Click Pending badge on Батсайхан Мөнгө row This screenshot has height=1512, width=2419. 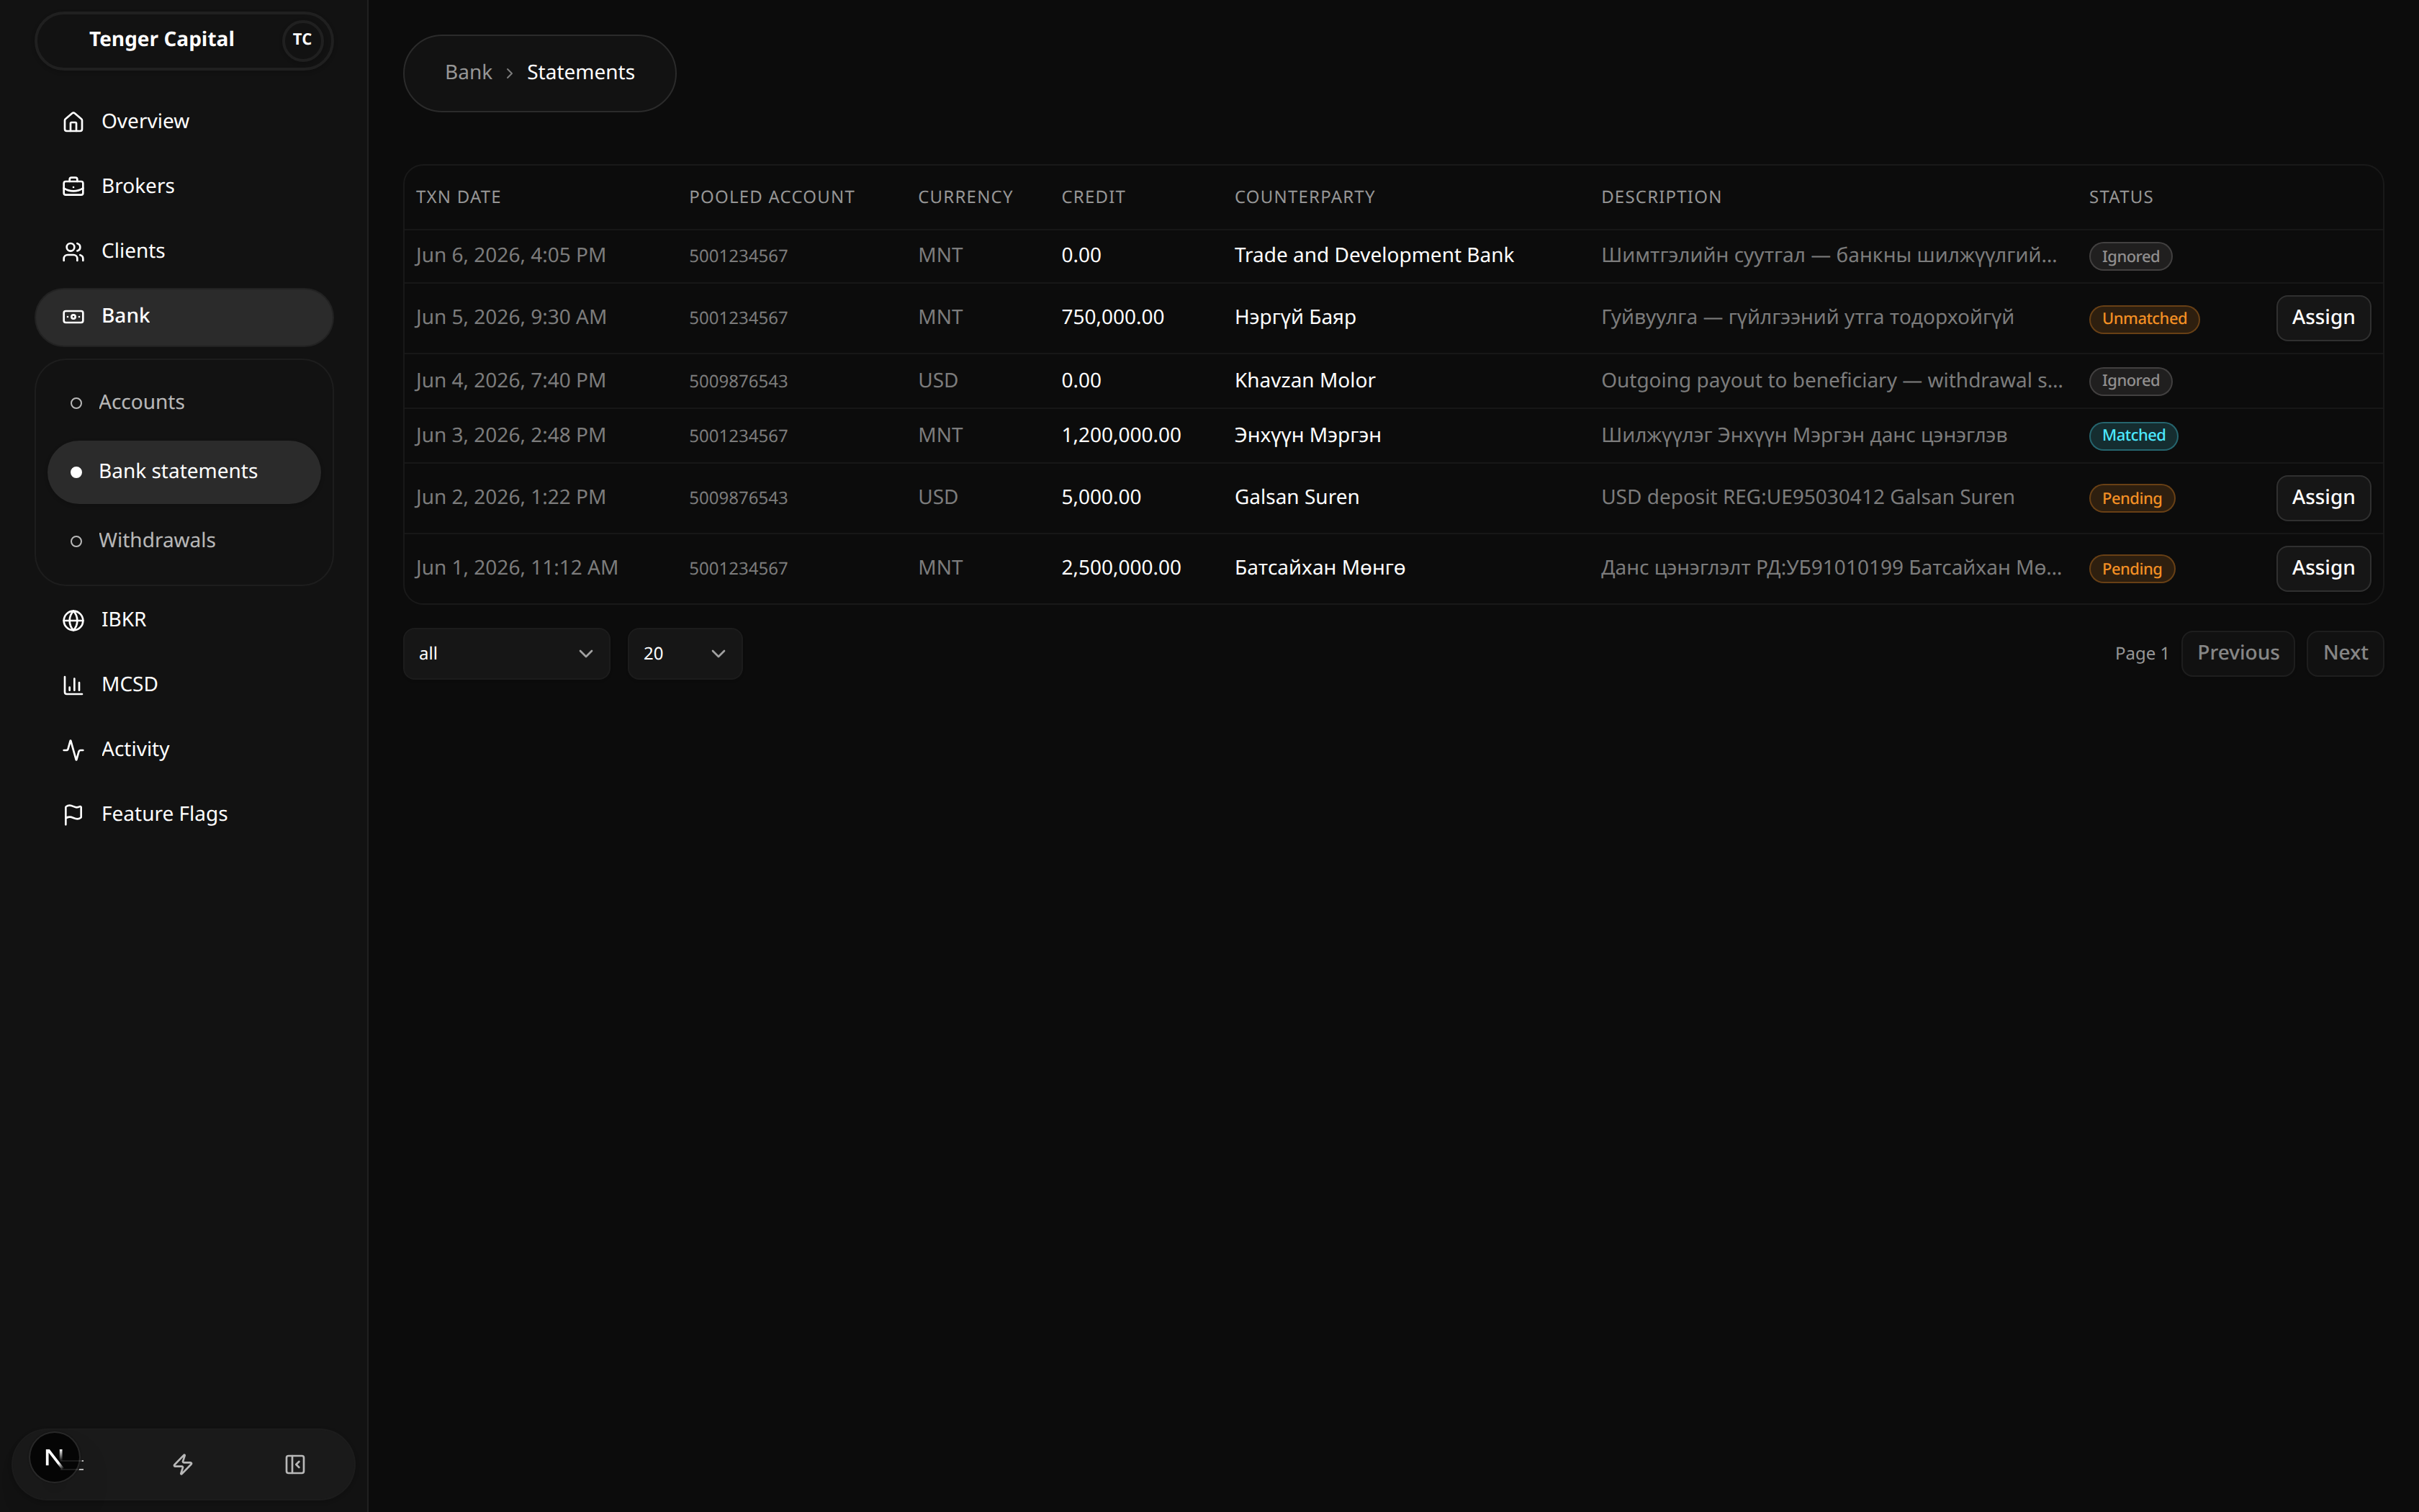click(x=2131, y=569)
